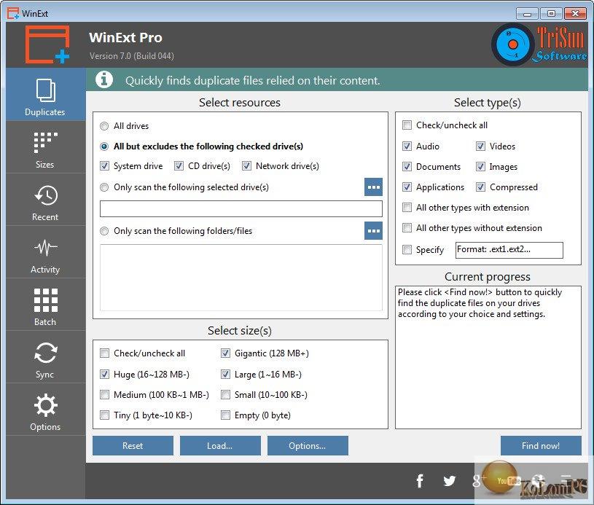
Task: Open the gear Options section in sidebar
Action: point(45,410)
